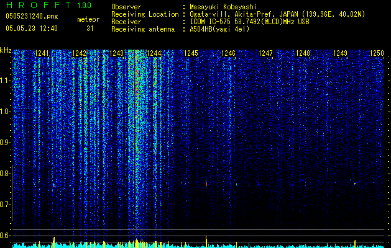Click the observer name Masayuki Kobayashi
The height and width of the screenshot is (248, 391).
point(223,7)
